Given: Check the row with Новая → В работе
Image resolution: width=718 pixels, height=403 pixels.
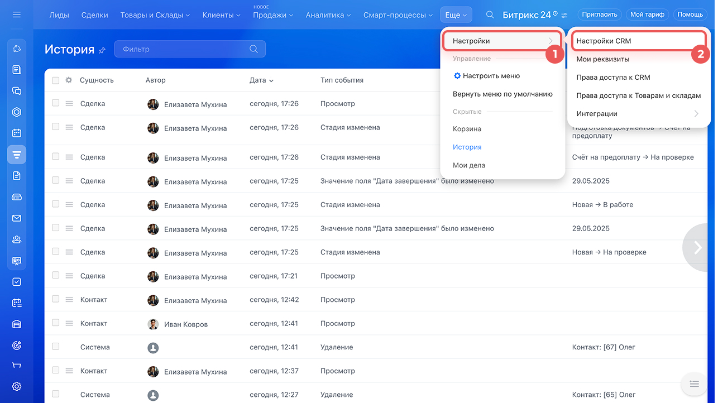Looking at the screenshot, I should pyautogui.click(x=55, y=204).
